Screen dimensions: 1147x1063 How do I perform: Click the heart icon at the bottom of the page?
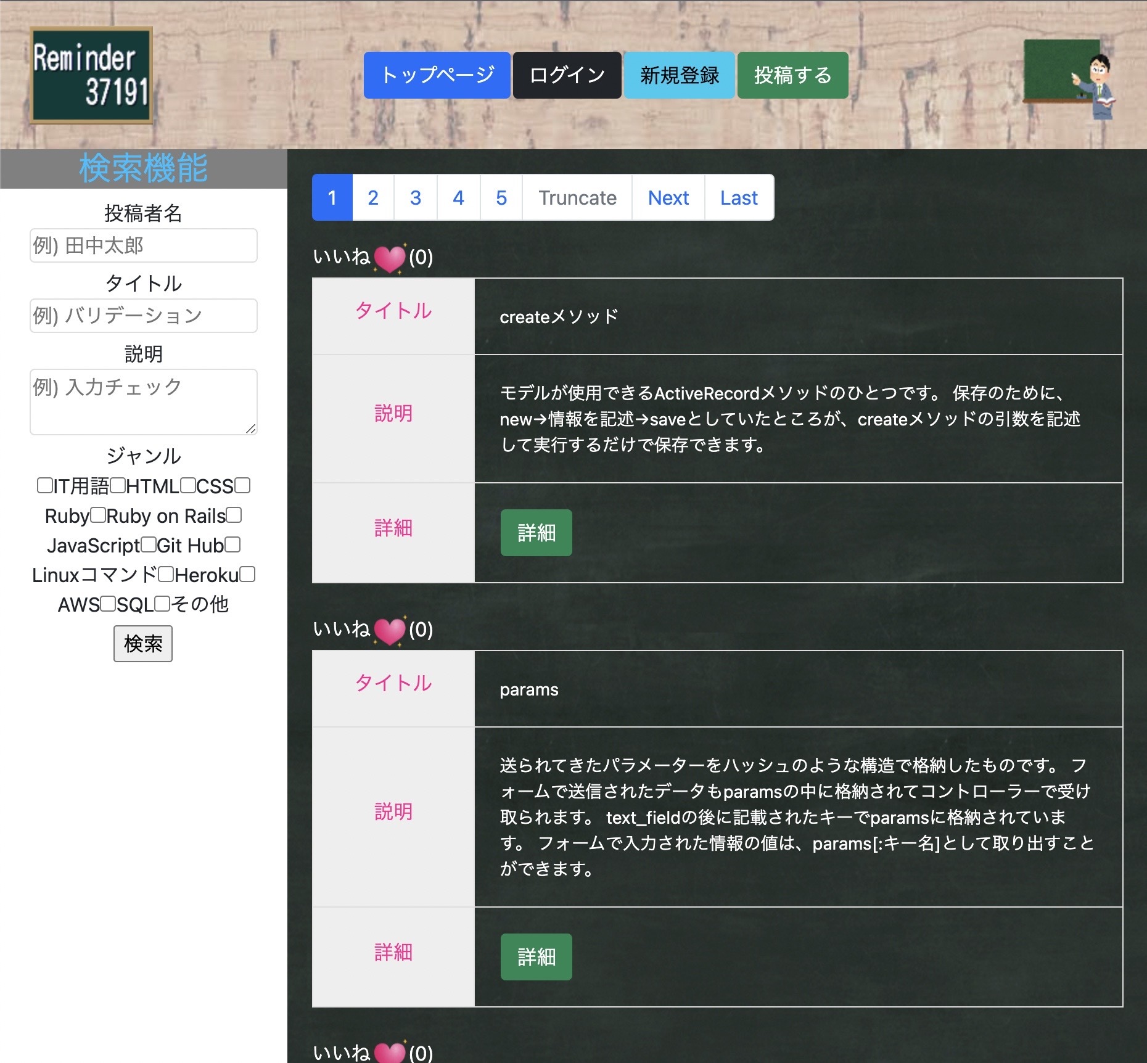[x=390, y=1051]
